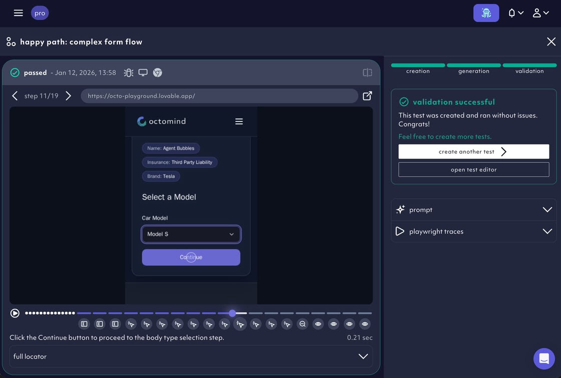Screen dimensions: 561x378
Task: Click open test editor
Action: [x=474, y=169]
